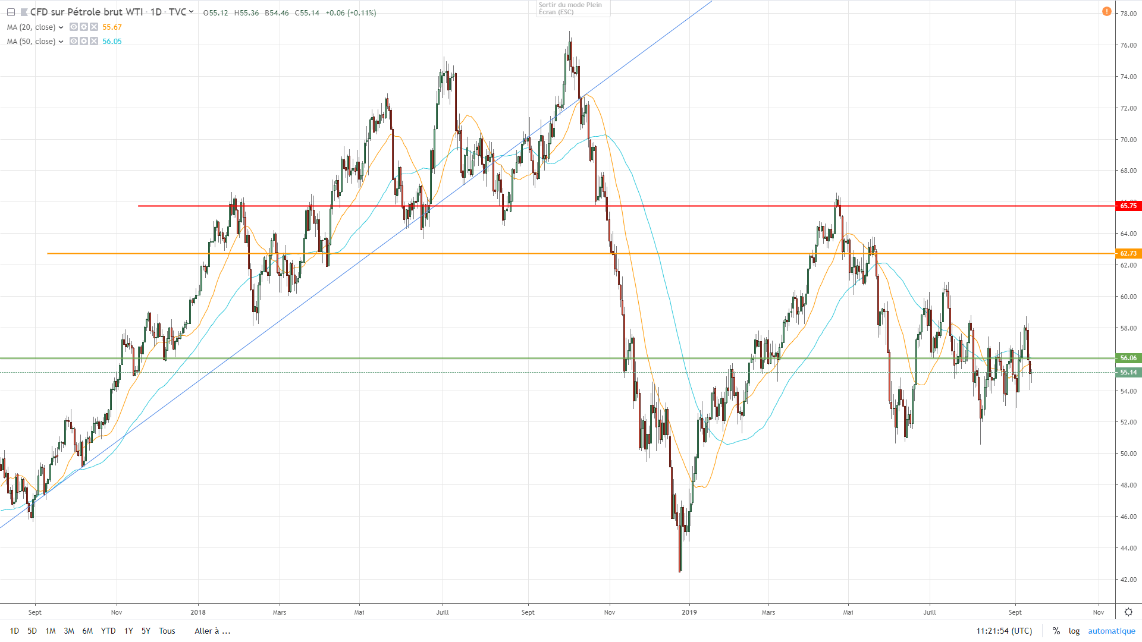The width and height of the screenshot is (1142, 642).
Task: Open chart settings gear at bottom right
Action: (1128, 612)
